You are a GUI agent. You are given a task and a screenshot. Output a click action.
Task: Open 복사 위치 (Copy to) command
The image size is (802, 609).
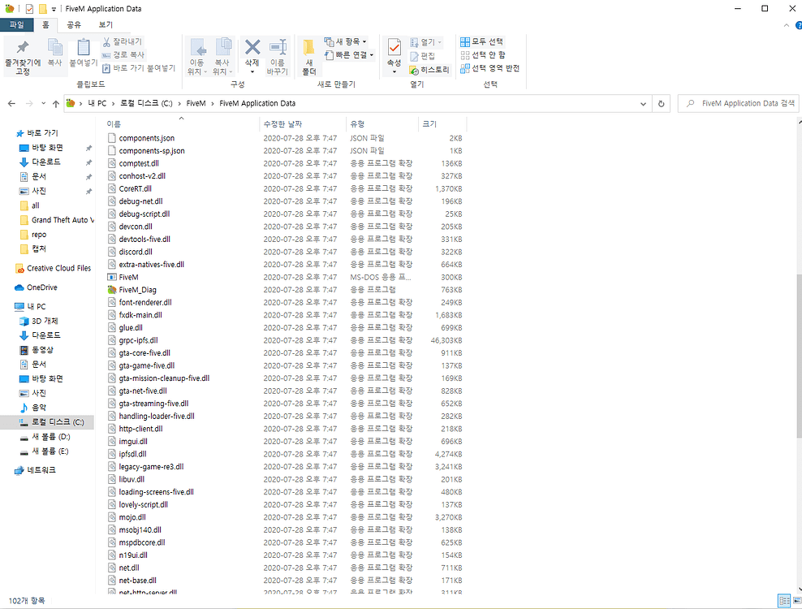click(x=223, y=57)
